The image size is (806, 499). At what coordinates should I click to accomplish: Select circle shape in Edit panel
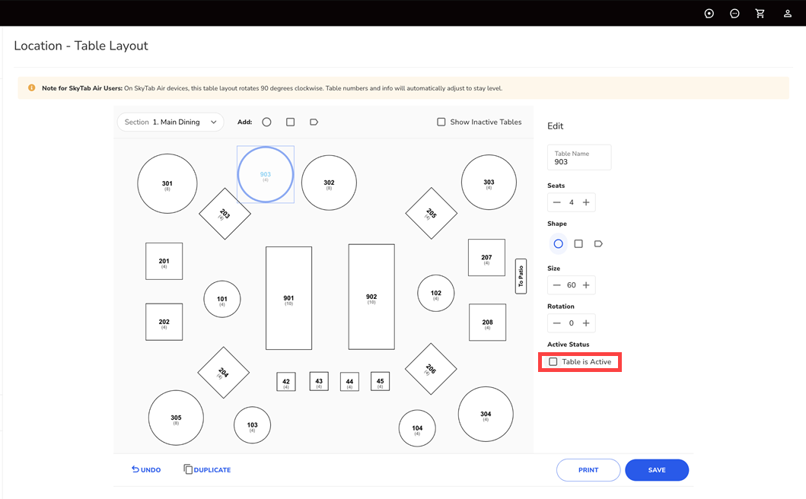559,244
